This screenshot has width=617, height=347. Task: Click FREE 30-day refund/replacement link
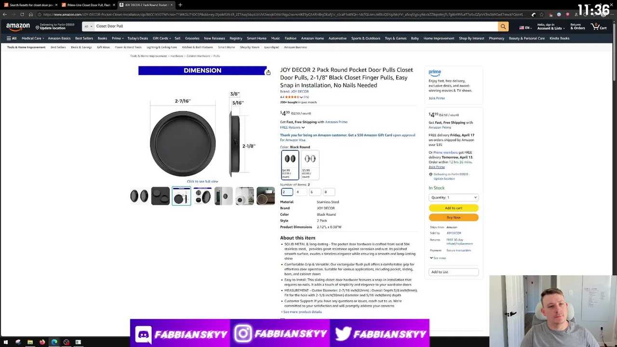459,241
